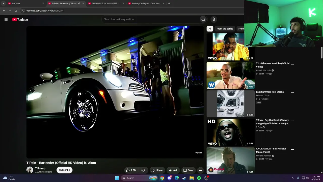Dislike the Bartender video
This screenshot has width=323, height=182.
[x=143, y=170]
